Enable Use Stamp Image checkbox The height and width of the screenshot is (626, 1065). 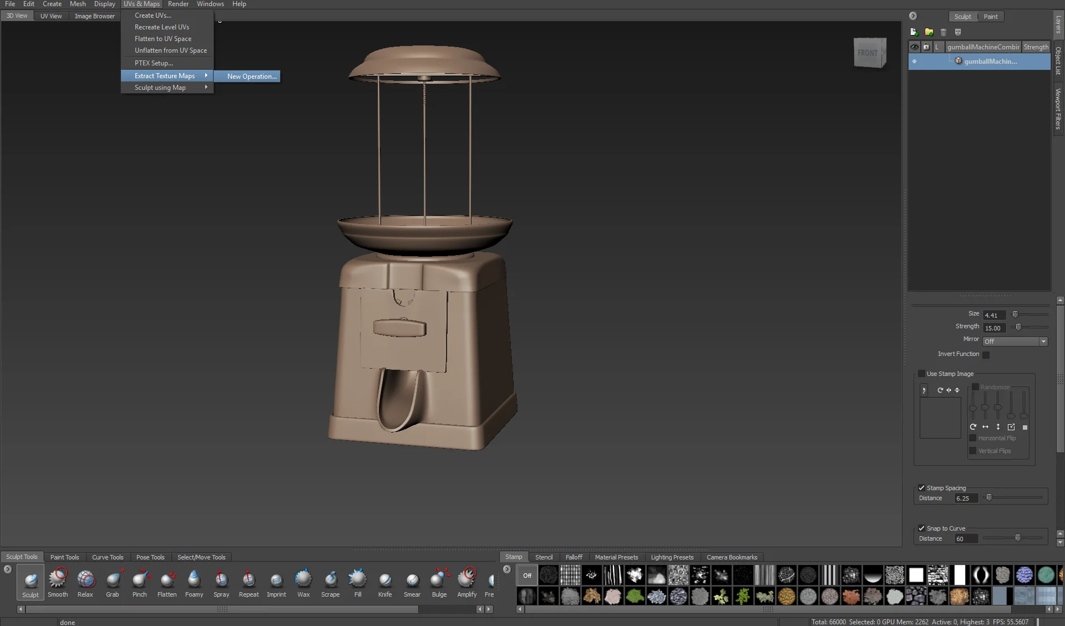pos(922,374)
